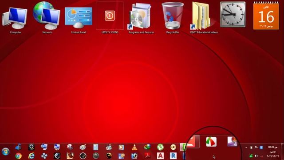Open the Windows Start orb

[x=6, y=152]
